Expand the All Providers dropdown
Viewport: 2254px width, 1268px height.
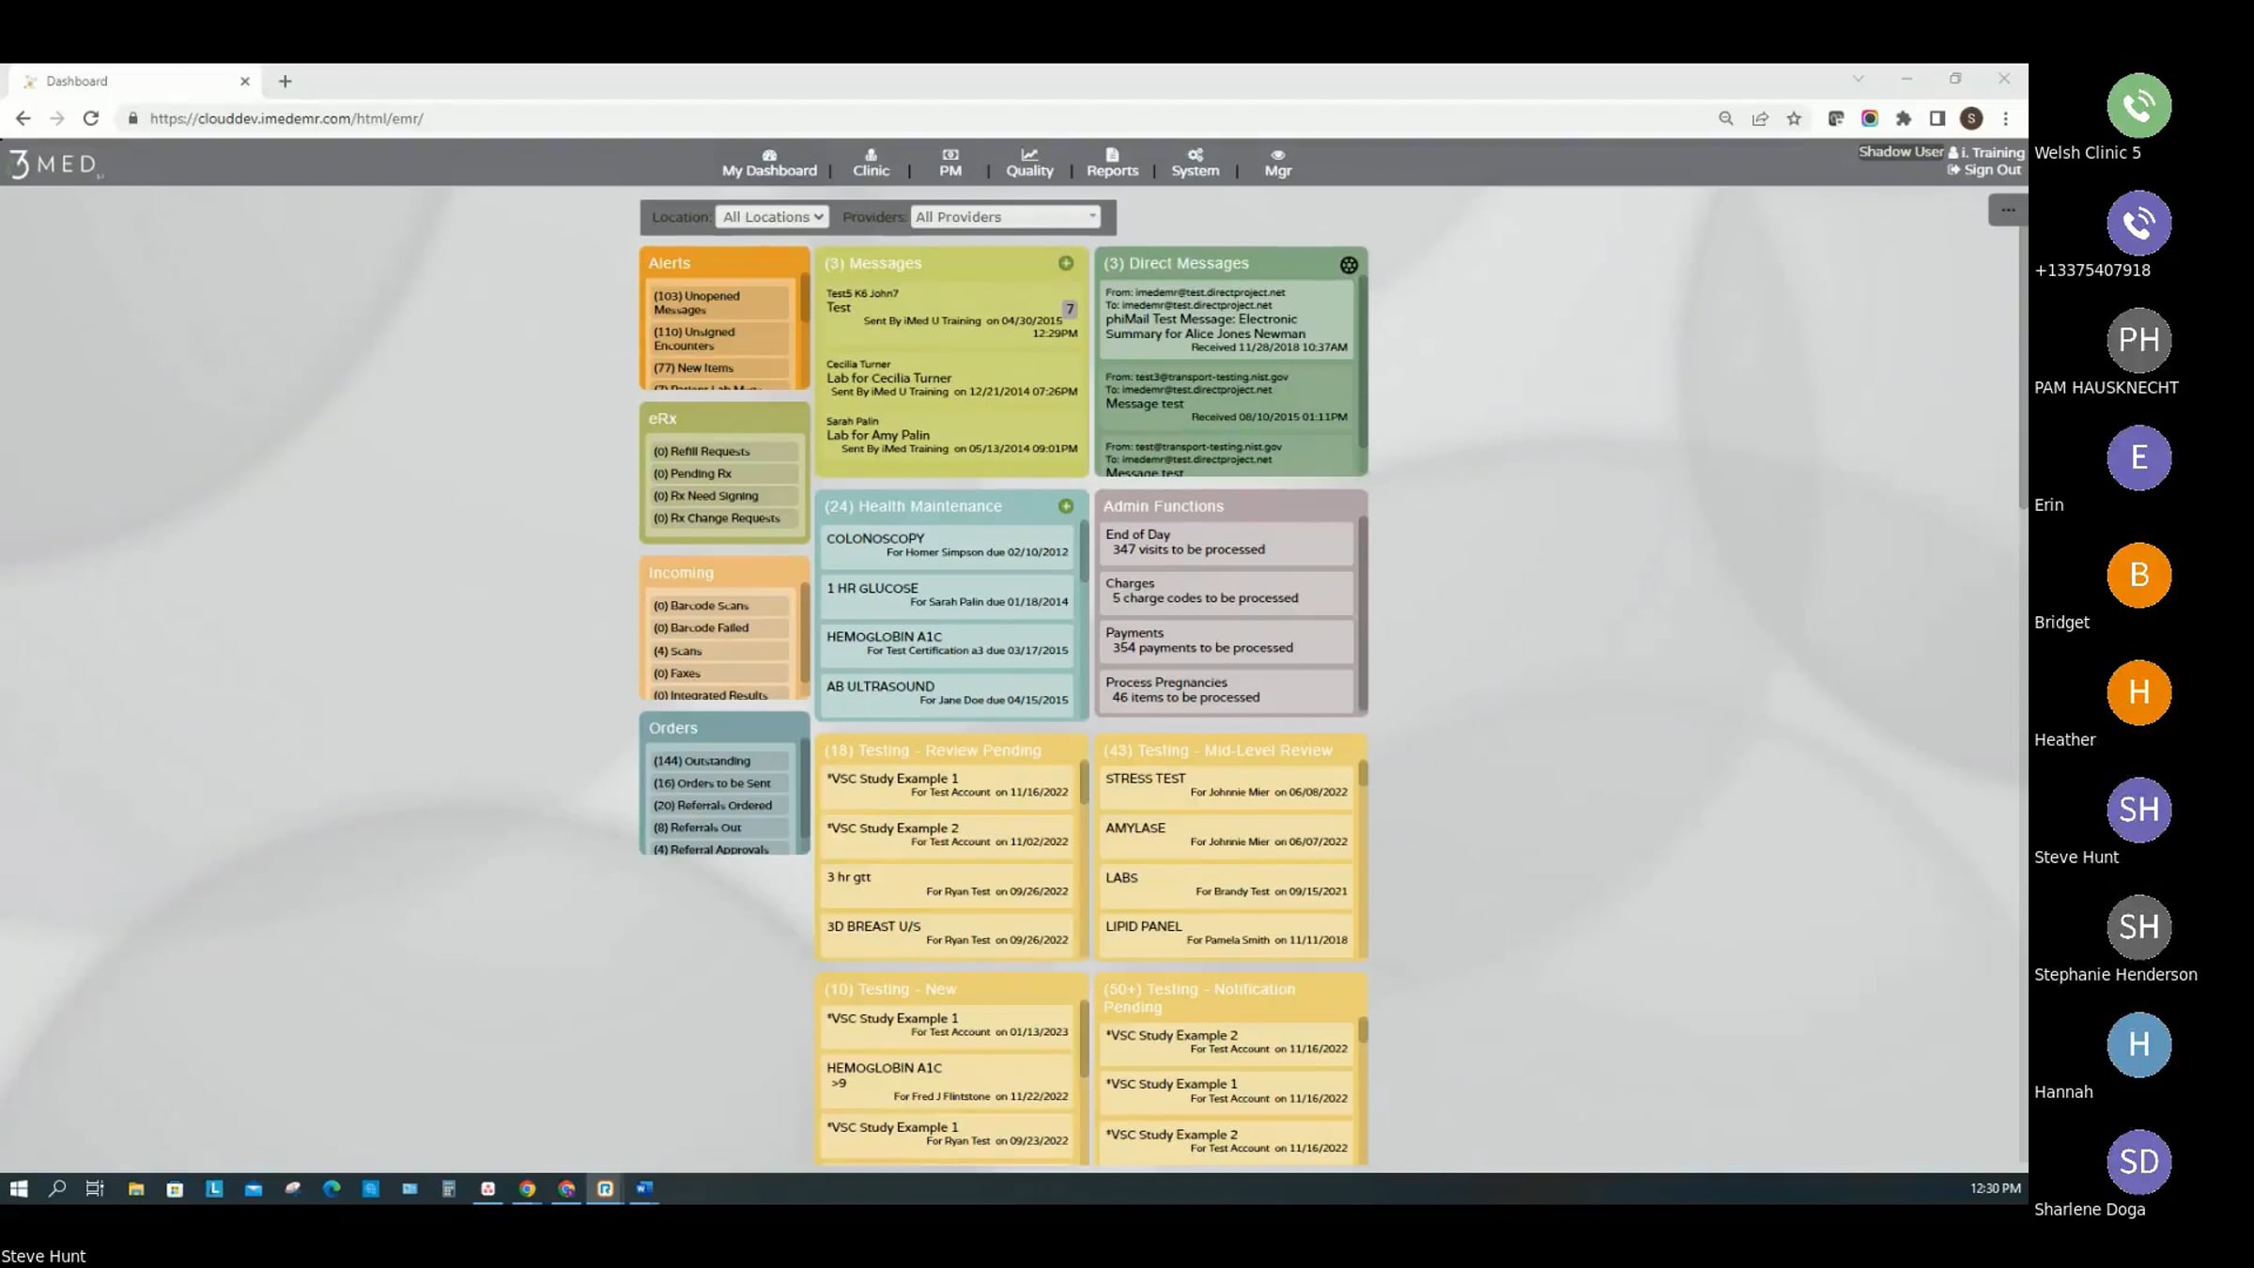tap(1005, 217)
